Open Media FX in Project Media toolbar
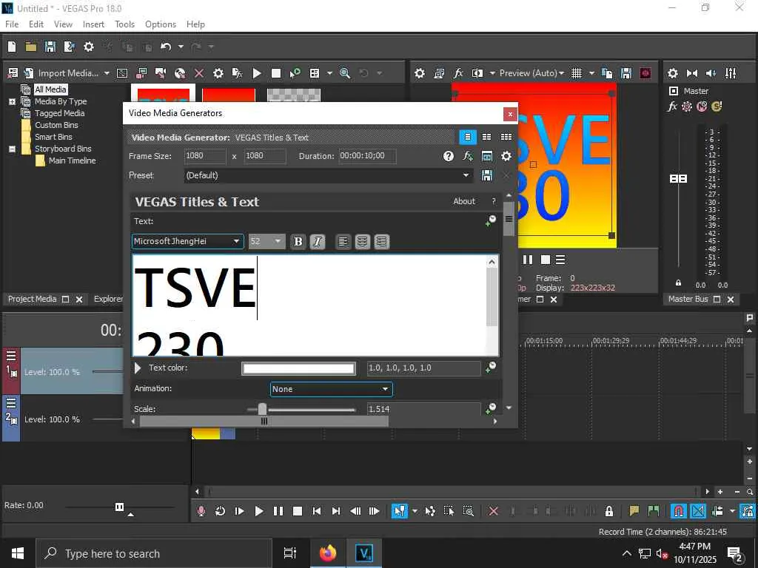The width and height of the screenshot is (758, 568). (238, 73)
